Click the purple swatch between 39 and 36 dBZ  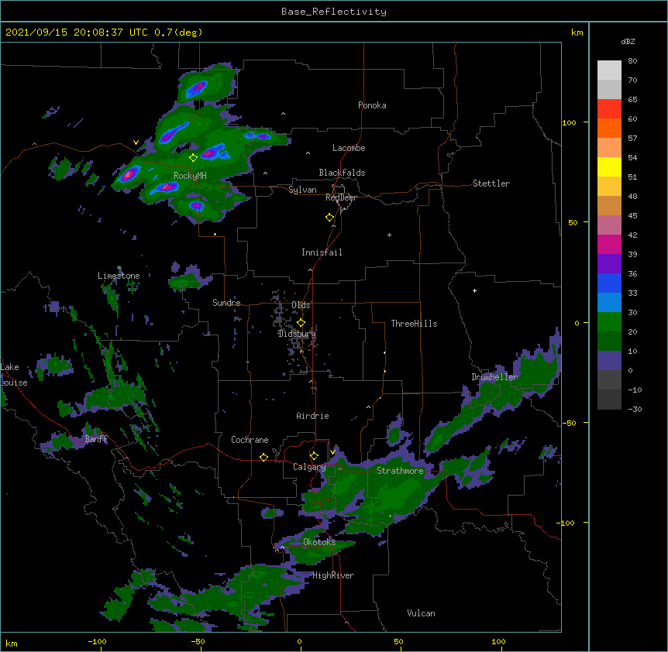pos(609,263)
